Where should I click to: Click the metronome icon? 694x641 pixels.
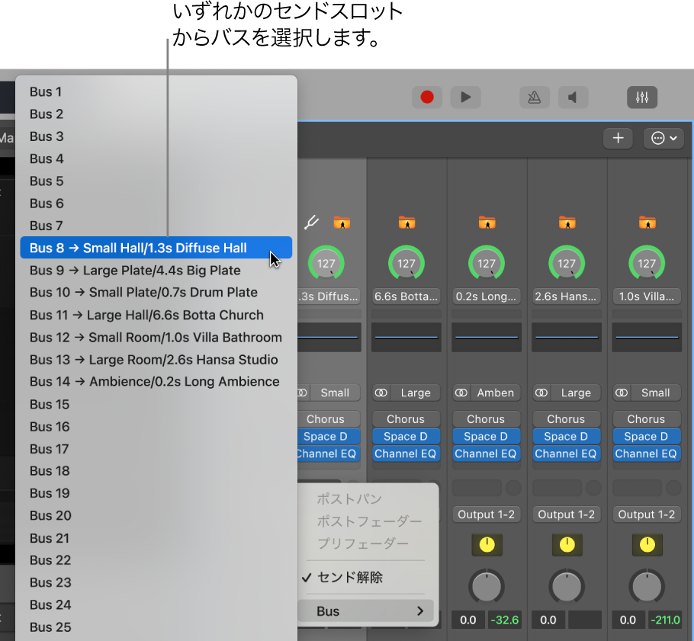pyautogui.click(x=535, y=97)
